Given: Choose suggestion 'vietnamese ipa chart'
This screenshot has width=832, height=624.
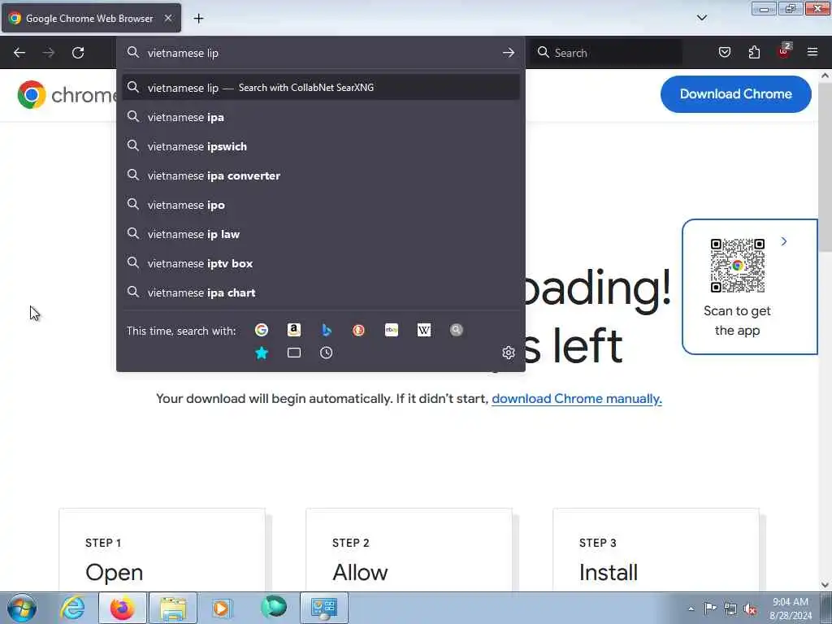Looking at the screenshot, I should point(321,292).
